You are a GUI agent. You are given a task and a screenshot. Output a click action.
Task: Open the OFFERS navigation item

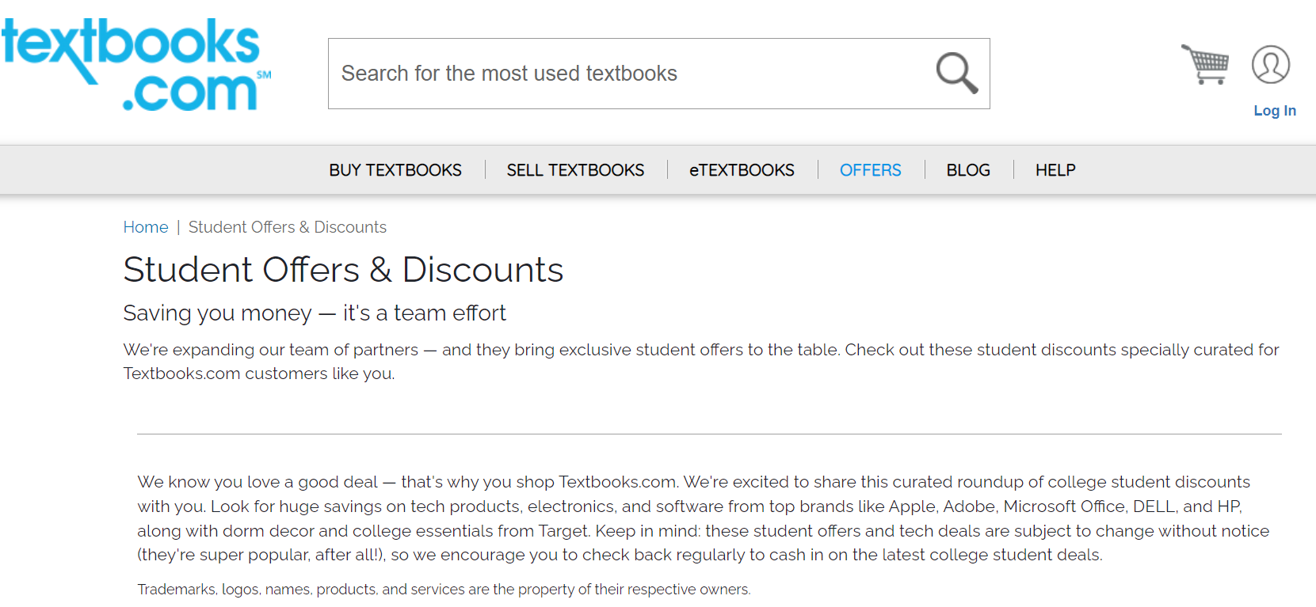click(870, 170)
